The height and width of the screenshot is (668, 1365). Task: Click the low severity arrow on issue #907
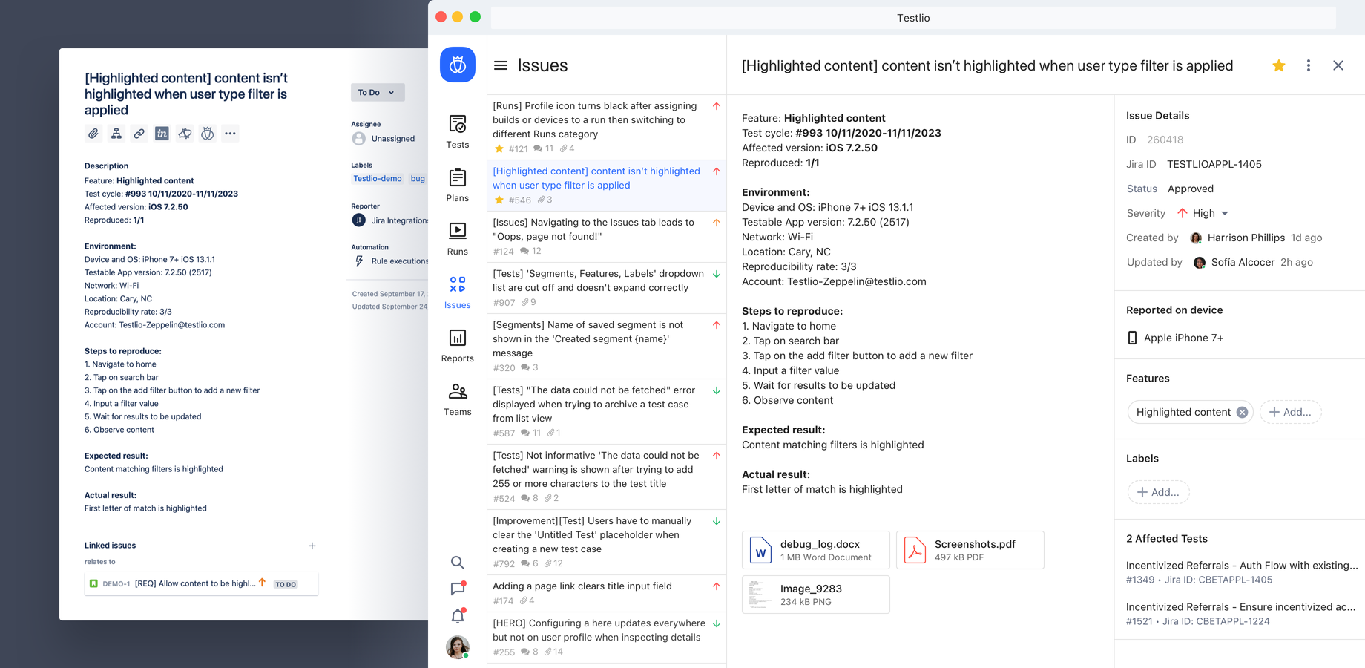click(x=717, y=274)
